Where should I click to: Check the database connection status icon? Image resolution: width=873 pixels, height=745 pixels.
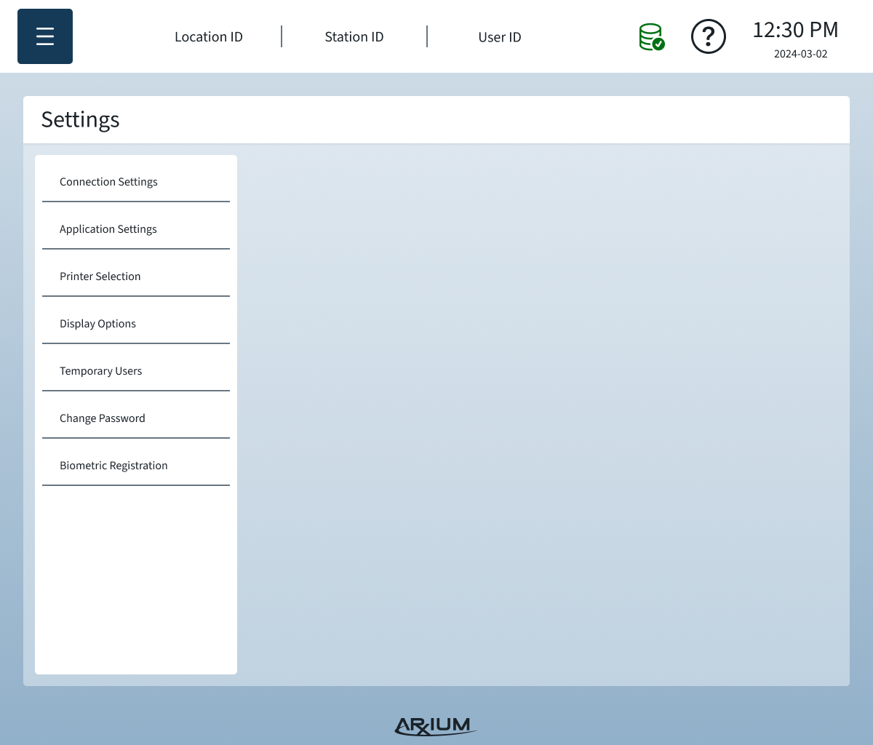[652, 37]
